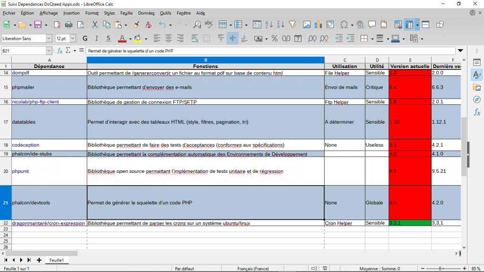
Task: Open the paste options dropdown arrow
Action: (126, 25)
